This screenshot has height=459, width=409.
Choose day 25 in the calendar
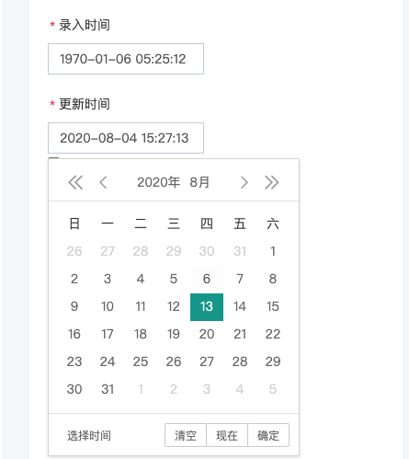(x=141, y=362)
